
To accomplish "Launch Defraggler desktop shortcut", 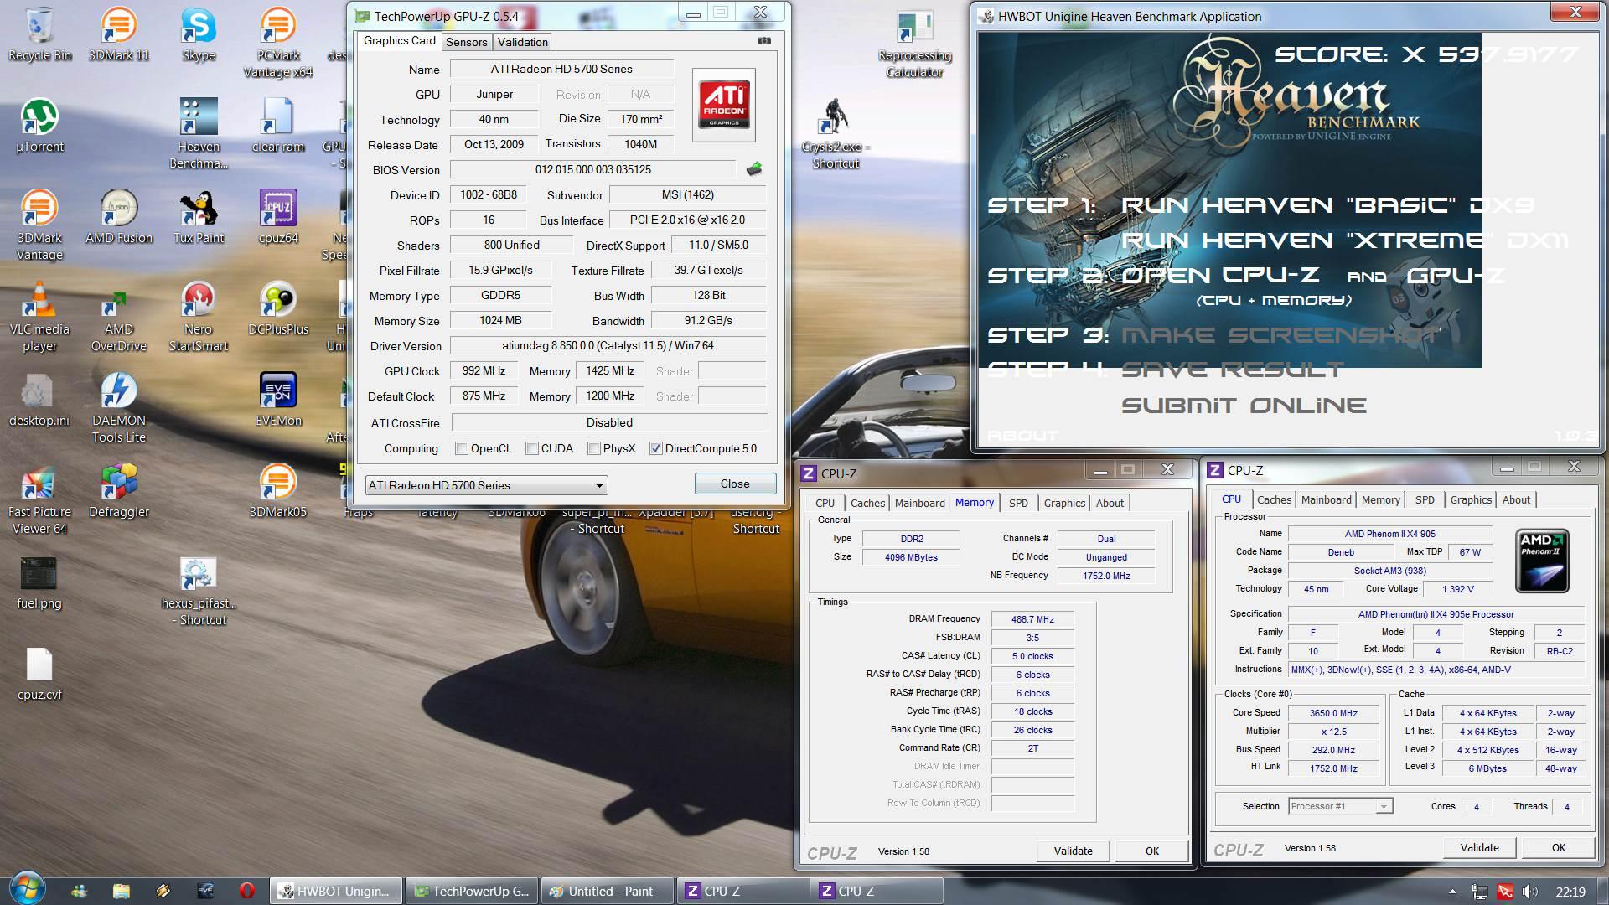I will tap(119, 491).
